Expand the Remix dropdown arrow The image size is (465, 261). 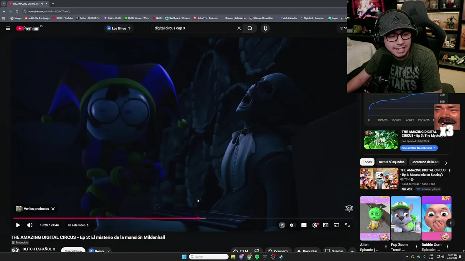pyautogui.click(x=108, y=251)
